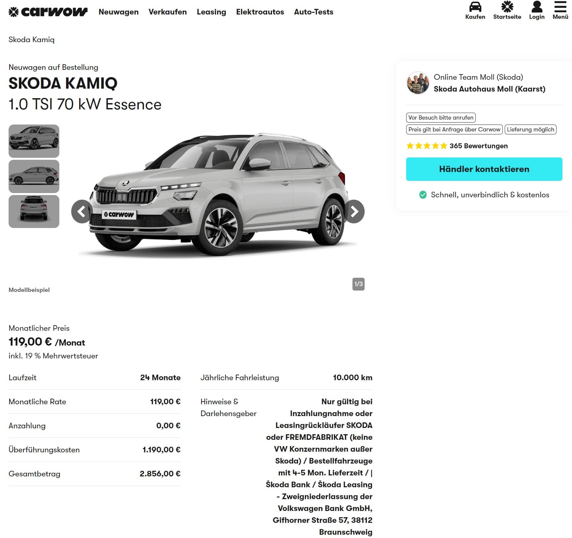The image size is (572, 538).
Task: Select the rear view car thumbnail
Action: pos(34,212)
